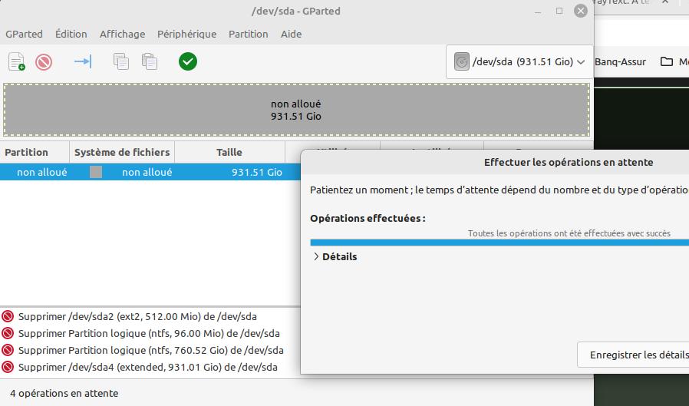
Task: Open the Affichage menu
Action: [x=122, y=34]
